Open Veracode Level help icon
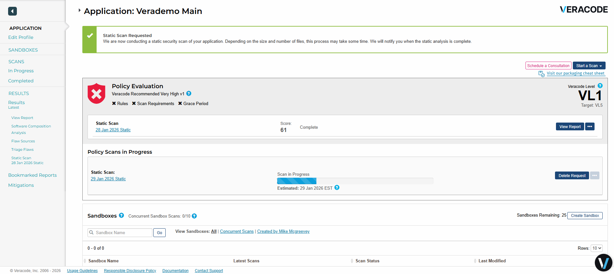614x274 pixels. coord(600,86)
